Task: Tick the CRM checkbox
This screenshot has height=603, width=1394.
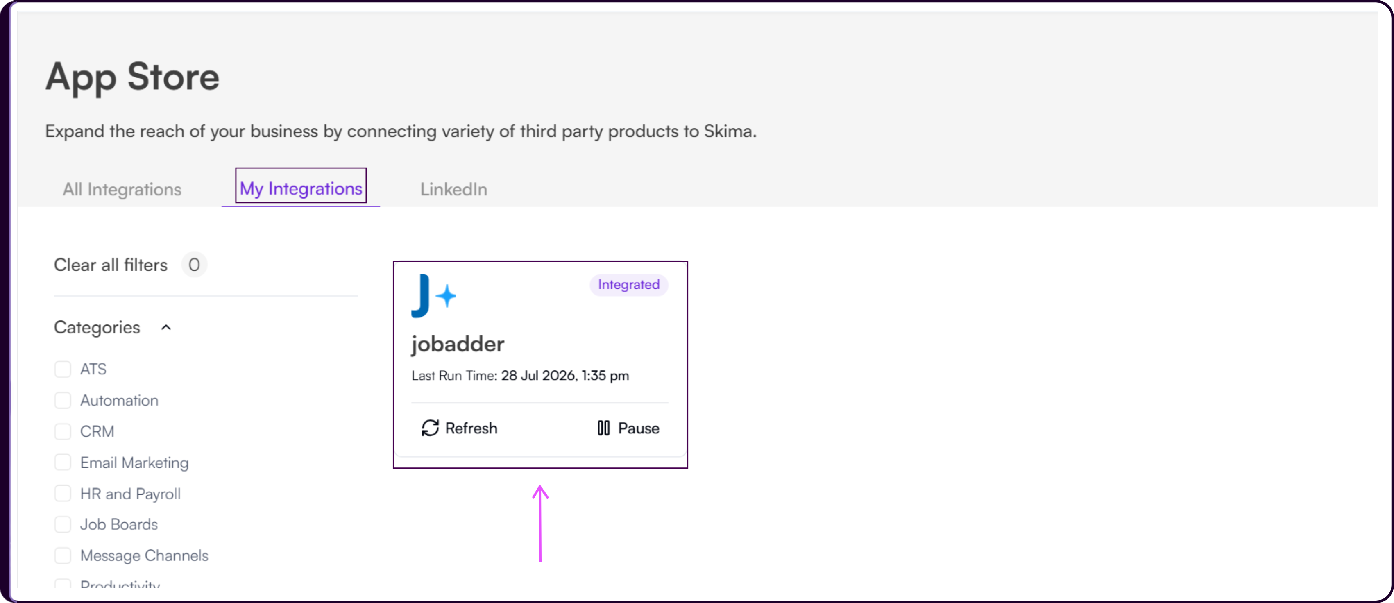Action: [x=63, y=431]
